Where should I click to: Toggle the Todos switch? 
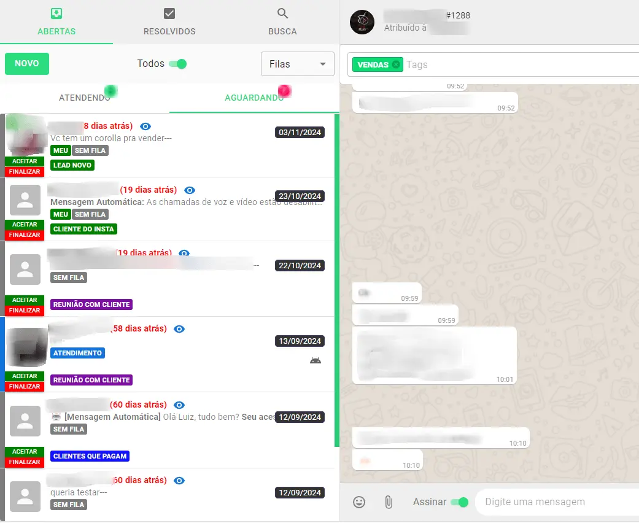click(178, 64)
